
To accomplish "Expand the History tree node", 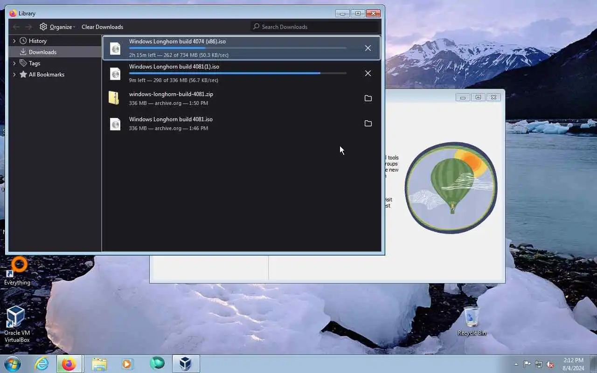I will tap(14, 41).
